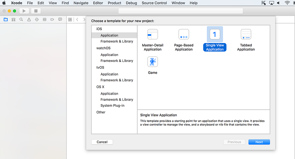Open the Breakpoint navigator icon
The width and height of the screenshot is (295, 159).
[52, 20]
